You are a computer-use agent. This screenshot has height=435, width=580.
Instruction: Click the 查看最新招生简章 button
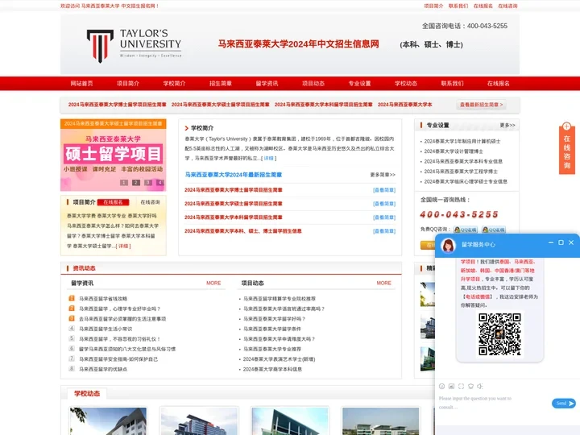(x=481, y=105)
